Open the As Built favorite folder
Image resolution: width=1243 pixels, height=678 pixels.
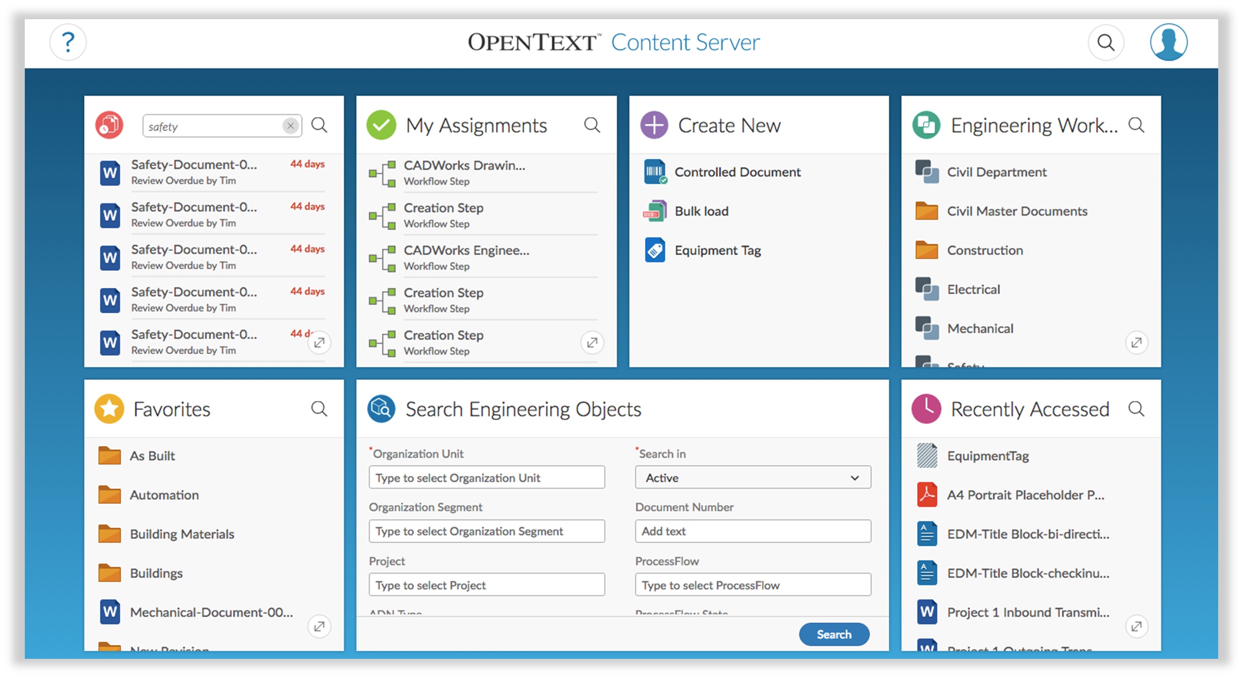[x=152, y=456]
